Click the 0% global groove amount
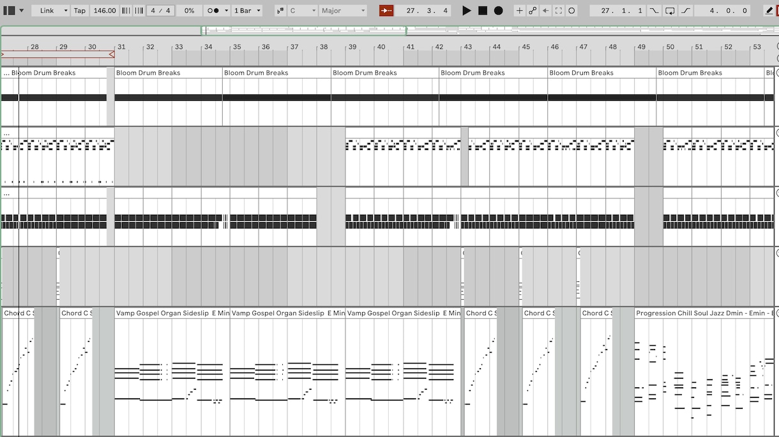The image size is (779, 437). pos(189,10)
